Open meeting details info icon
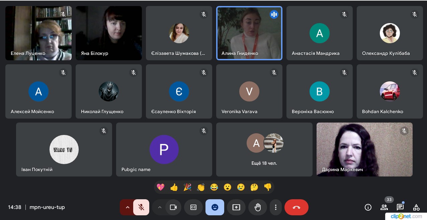Image resolution: width=427 pixels, height=220 pixels. click(368, 207)
